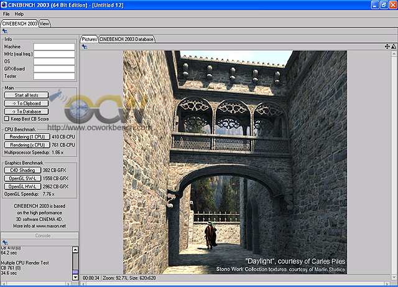The width and height of the screenshot is (398, 287).
Task: Click the triangle zoom icon above the picture
Action: point(394,47)
